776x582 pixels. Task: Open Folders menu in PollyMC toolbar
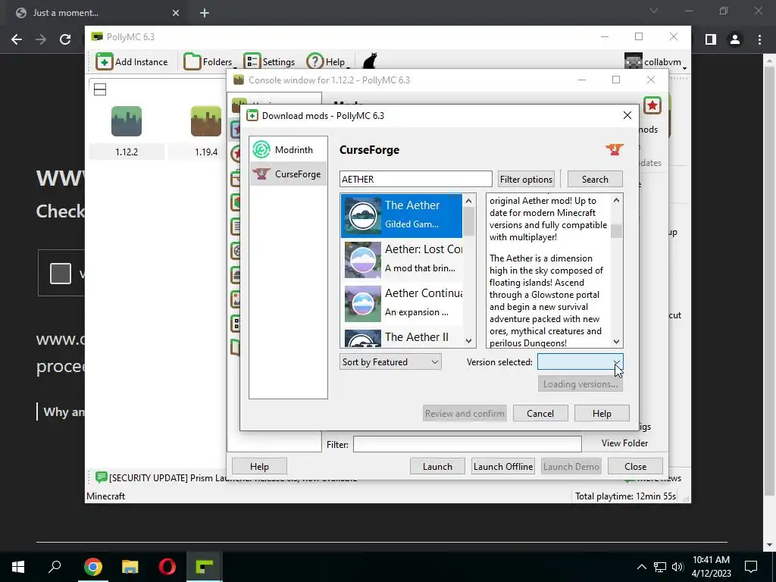tap(211, 62)
